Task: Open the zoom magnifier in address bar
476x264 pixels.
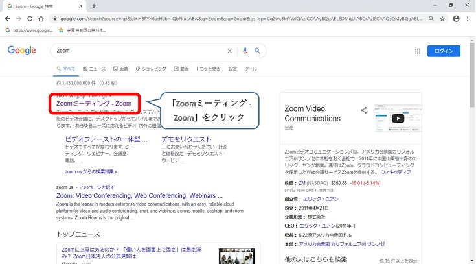Action: (x=431, y=19)
